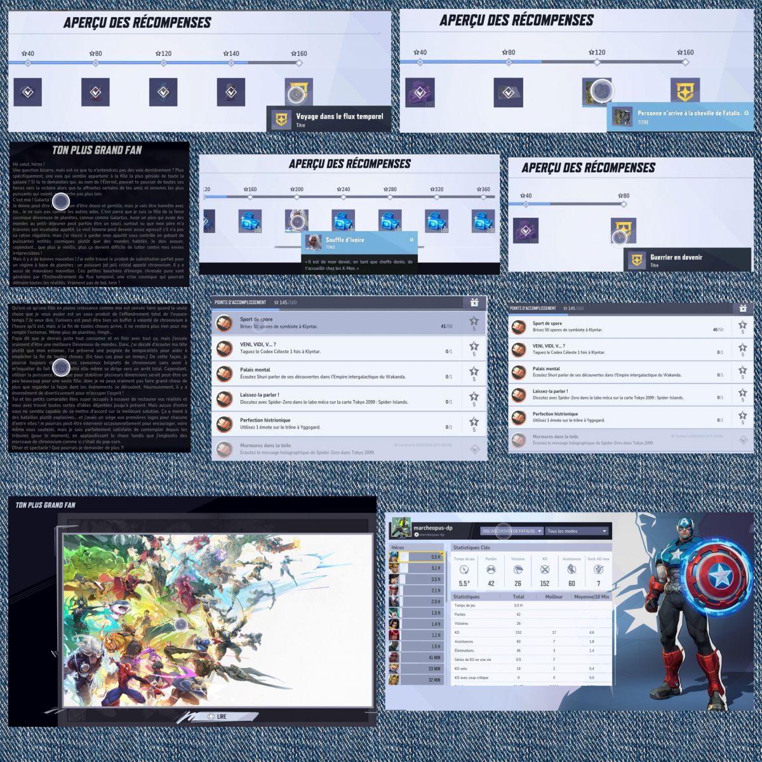Click the blue units reward under ☆240

[343, 222]
